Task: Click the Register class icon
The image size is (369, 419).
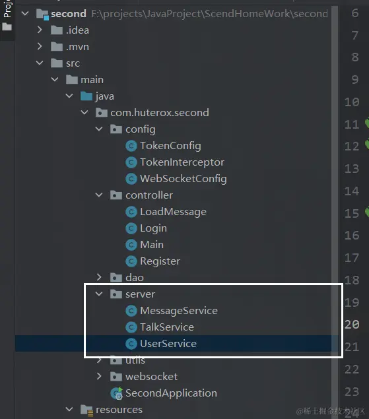Action: 131,261
